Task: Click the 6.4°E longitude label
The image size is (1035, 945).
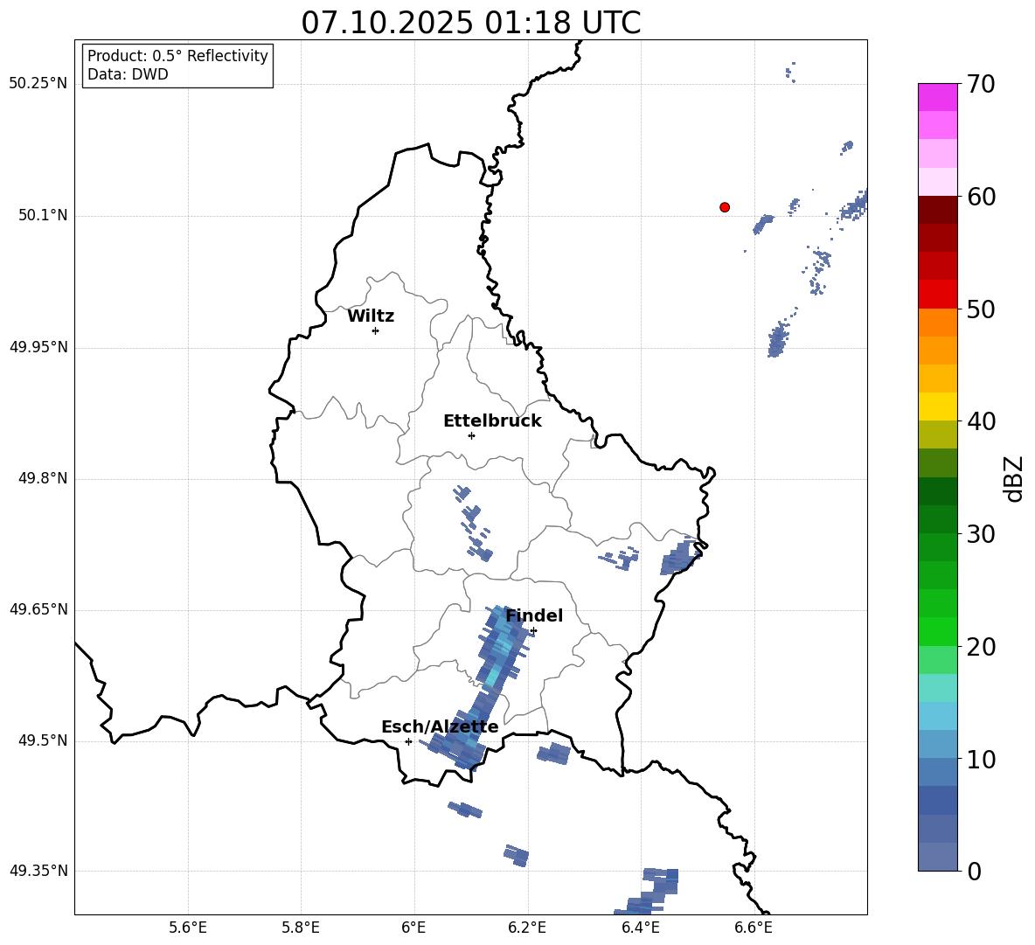Action: point(640,928)
